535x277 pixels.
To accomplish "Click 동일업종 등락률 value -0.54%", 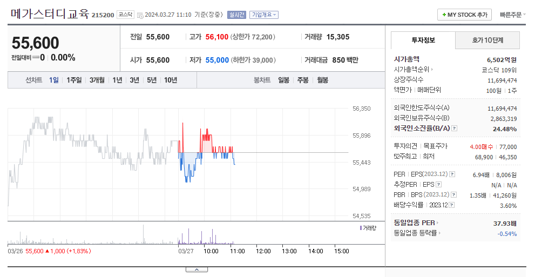I will click(x=507, y=234).
